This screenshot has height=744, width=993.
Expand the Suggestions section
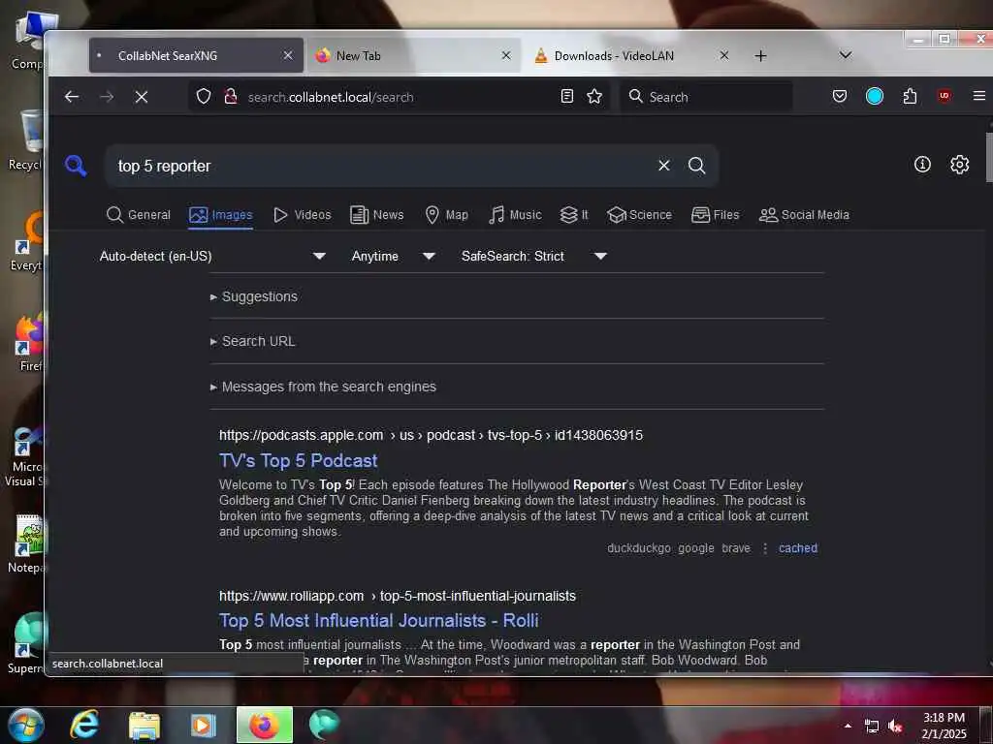[254, 296]
